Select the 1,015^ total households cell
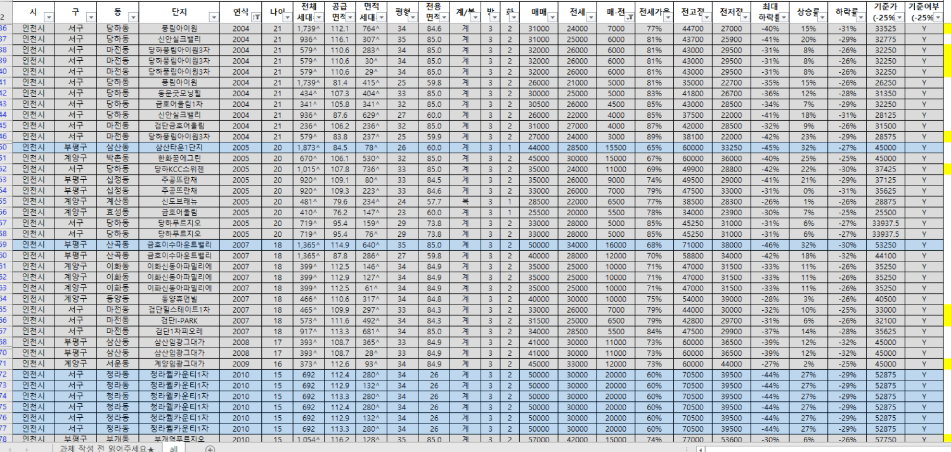Screen dimensions: 951x452 click(309, 169)
